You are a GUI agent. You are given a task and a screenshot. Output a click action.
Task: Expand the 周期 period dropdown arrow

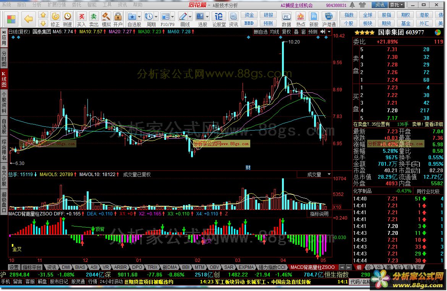point(156,16)
